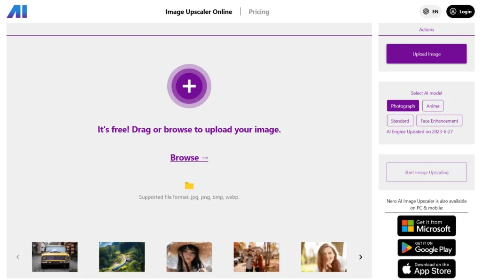This screenshot has width=481, height=280.
Task: Click the Upload Image button
Action: 426,54
